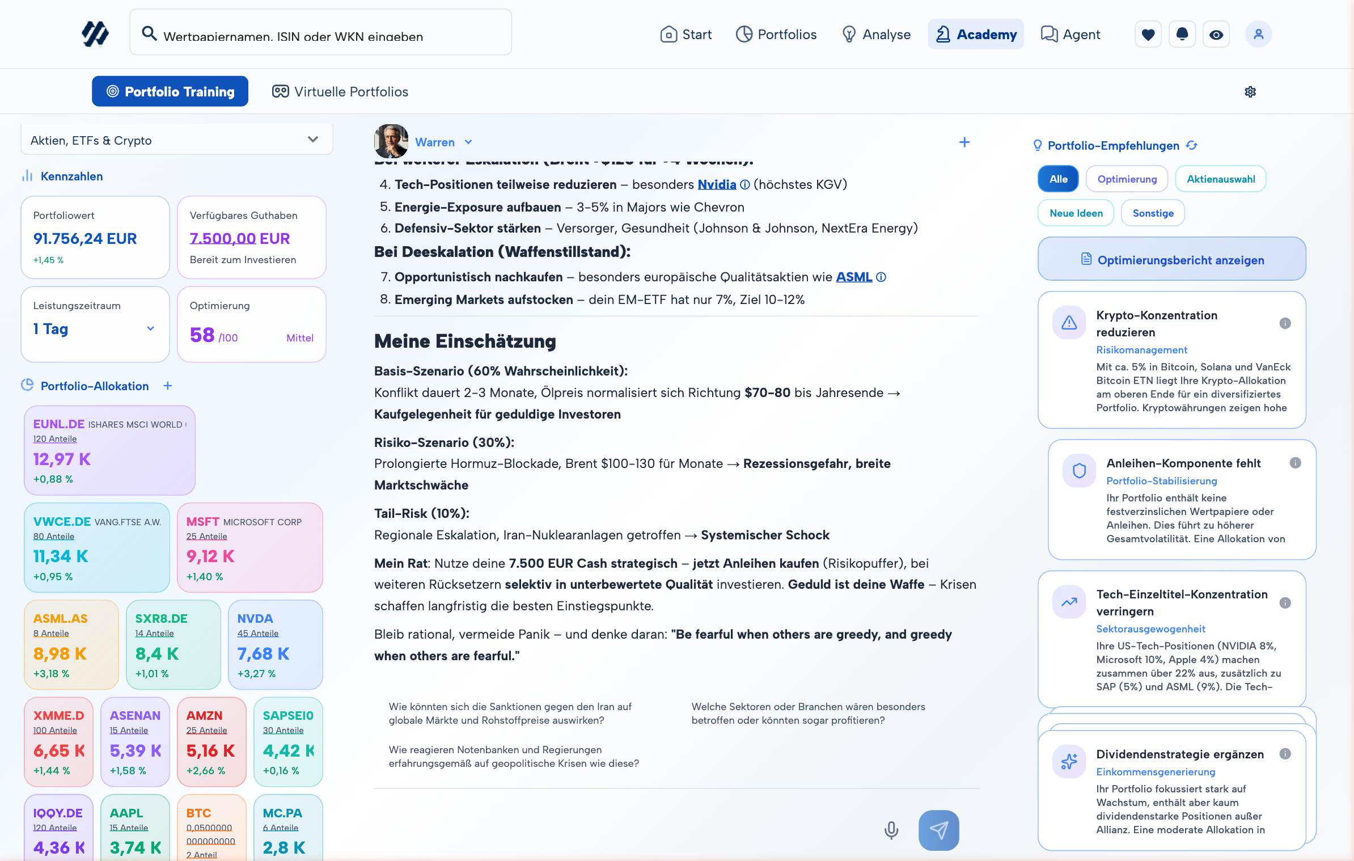
Task: Start new chat with plus icon
Action: coord(964,142)
